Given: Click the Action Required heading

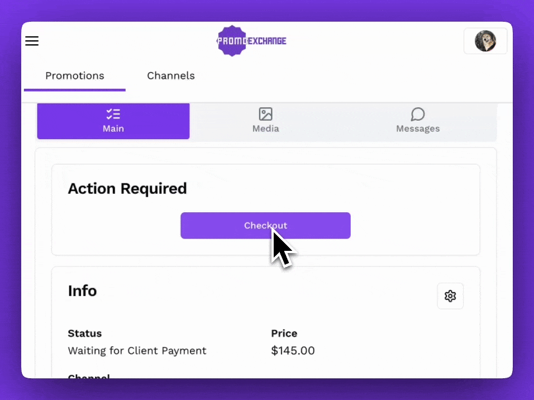Looking at the screenshot, I should pos(127,188).
